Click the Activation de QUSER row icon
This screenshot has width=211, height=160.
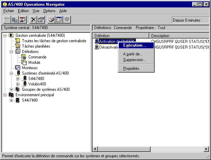(x=97, y=41)
